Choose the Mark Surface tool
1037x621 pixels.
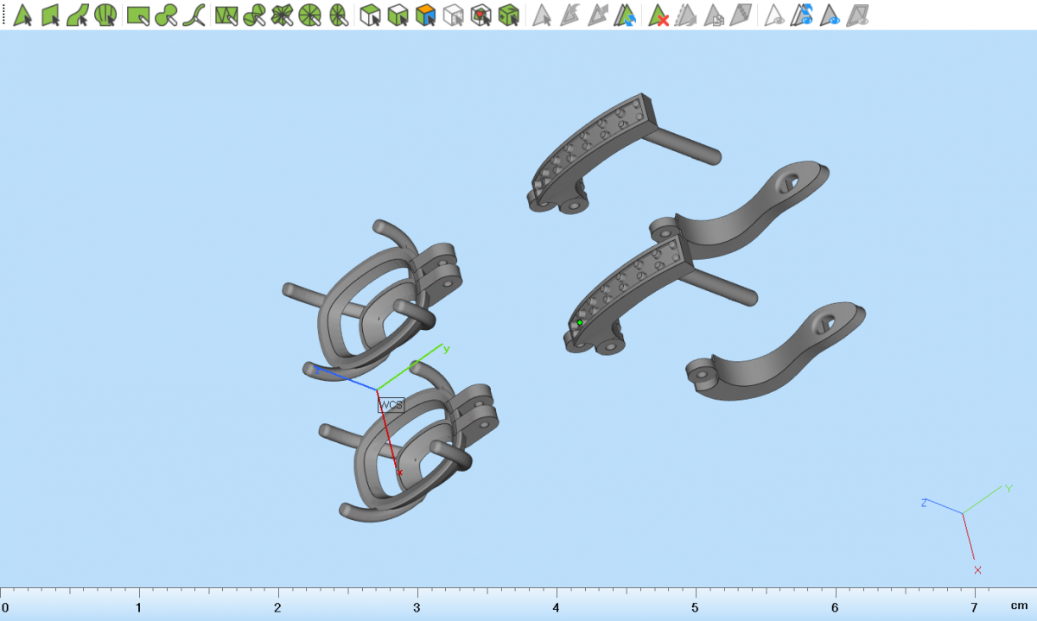[x=78, y=15]
